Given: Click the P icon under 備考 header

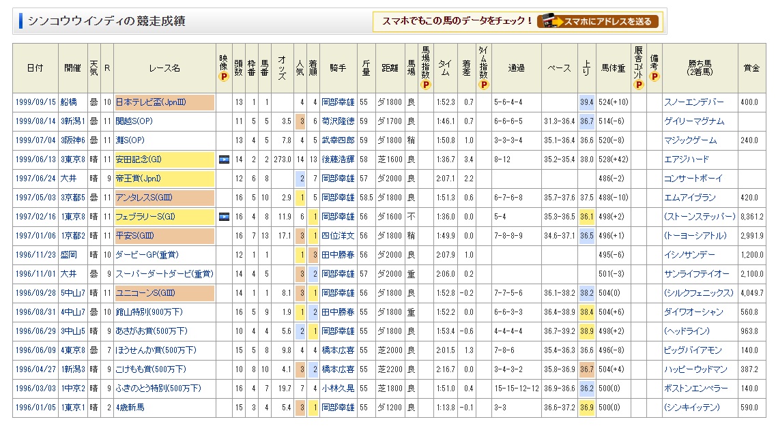Looking at the screenshot, I should 654,77.
